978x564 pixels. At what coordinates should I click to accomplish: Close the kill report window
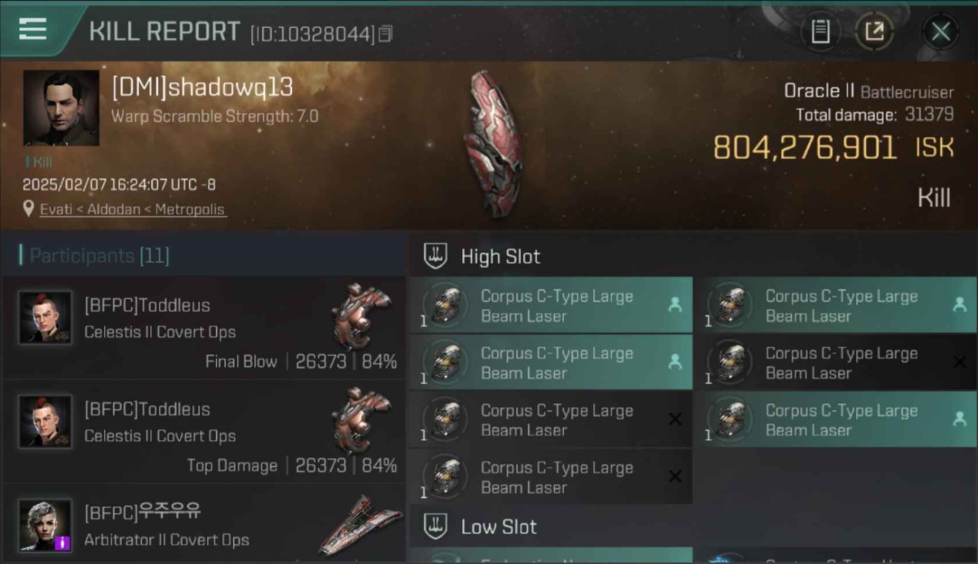[940, 32]
